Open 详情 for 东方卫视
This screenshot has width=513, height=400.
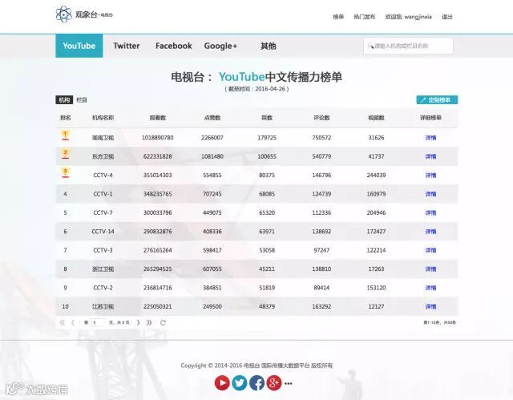coord(430,156)
